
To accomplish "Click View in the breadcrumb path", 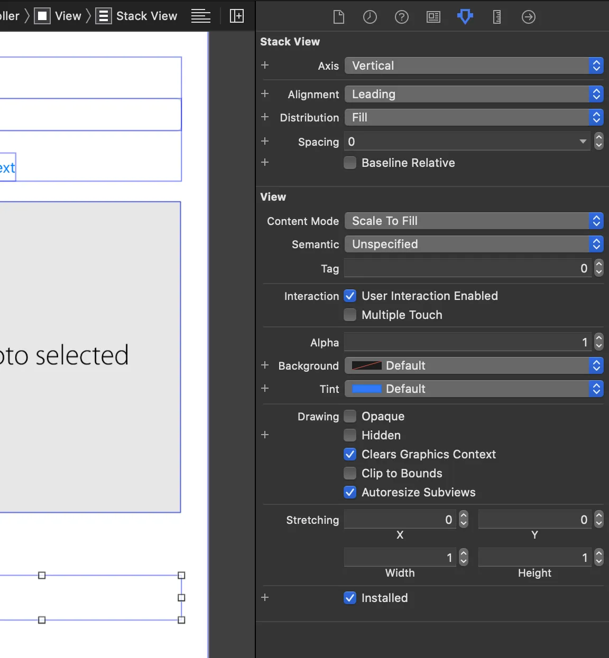I will pos(68,16).
